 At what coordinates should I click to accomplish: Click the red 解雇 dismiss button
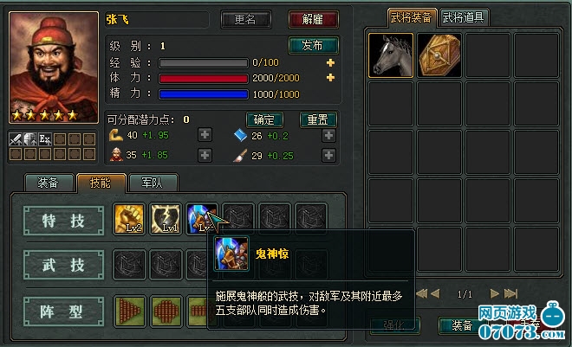(313, 19)
